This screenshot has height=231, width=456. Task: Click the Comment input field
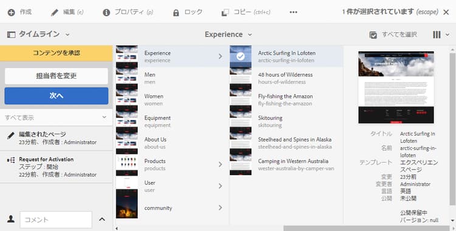56,219
